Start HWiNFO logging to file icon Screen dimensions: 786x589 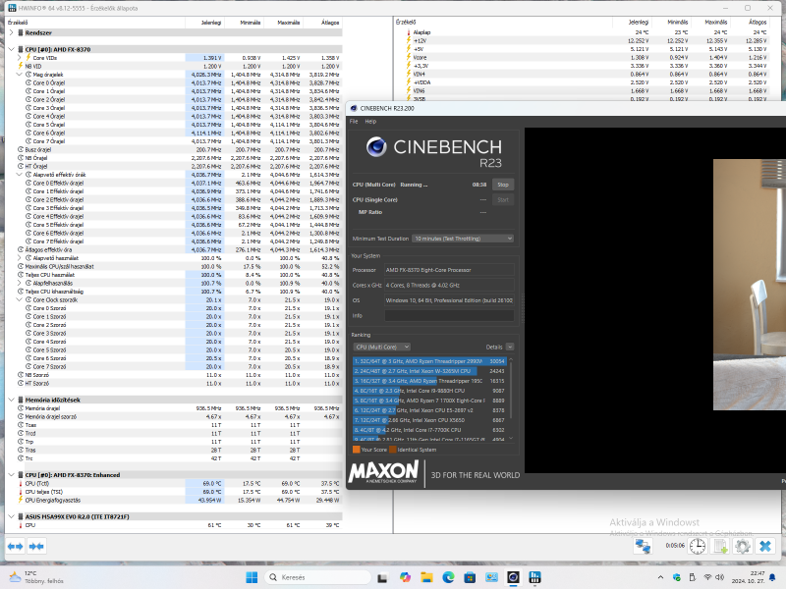(x=720, y=546)
